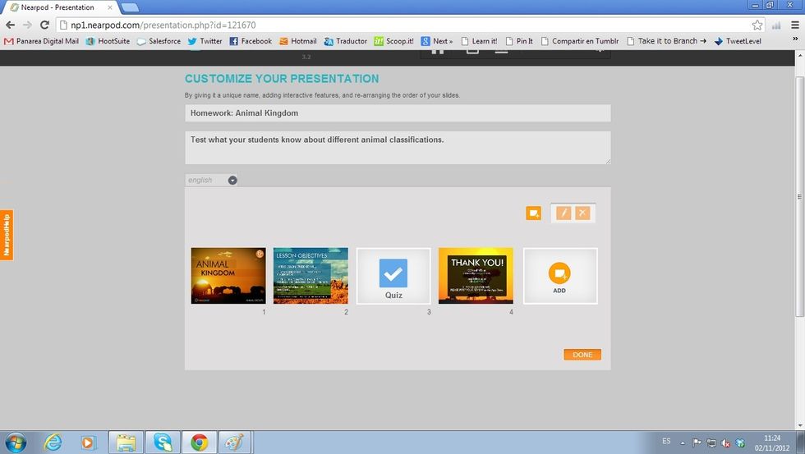Click the ES language indicator in tray
805x454 pixels.
click(666, 441)
